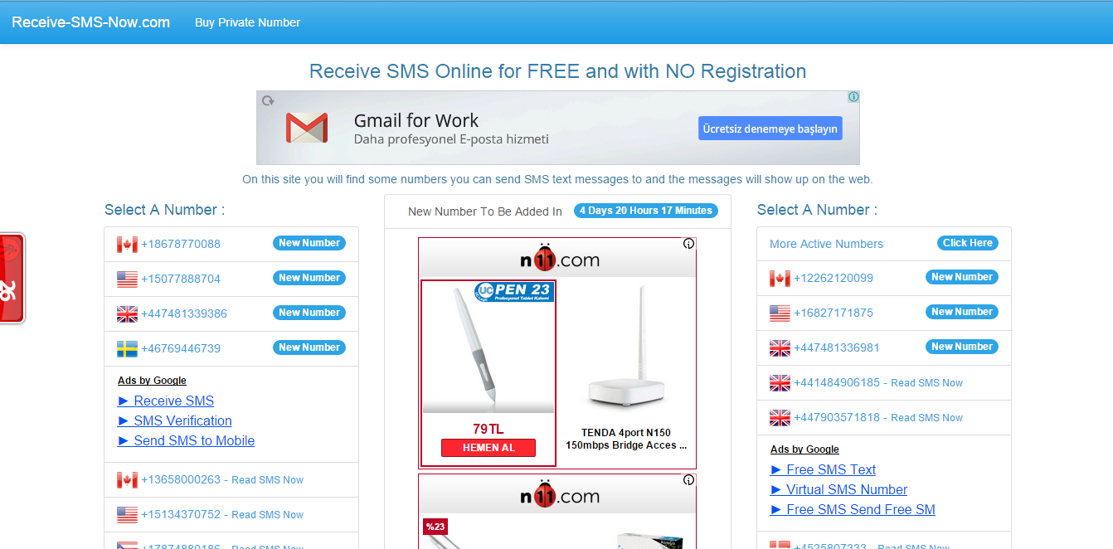Screen dimensions: 1113x549
Task: Click the Canada flag beside +12262120099
Action: 780,278
